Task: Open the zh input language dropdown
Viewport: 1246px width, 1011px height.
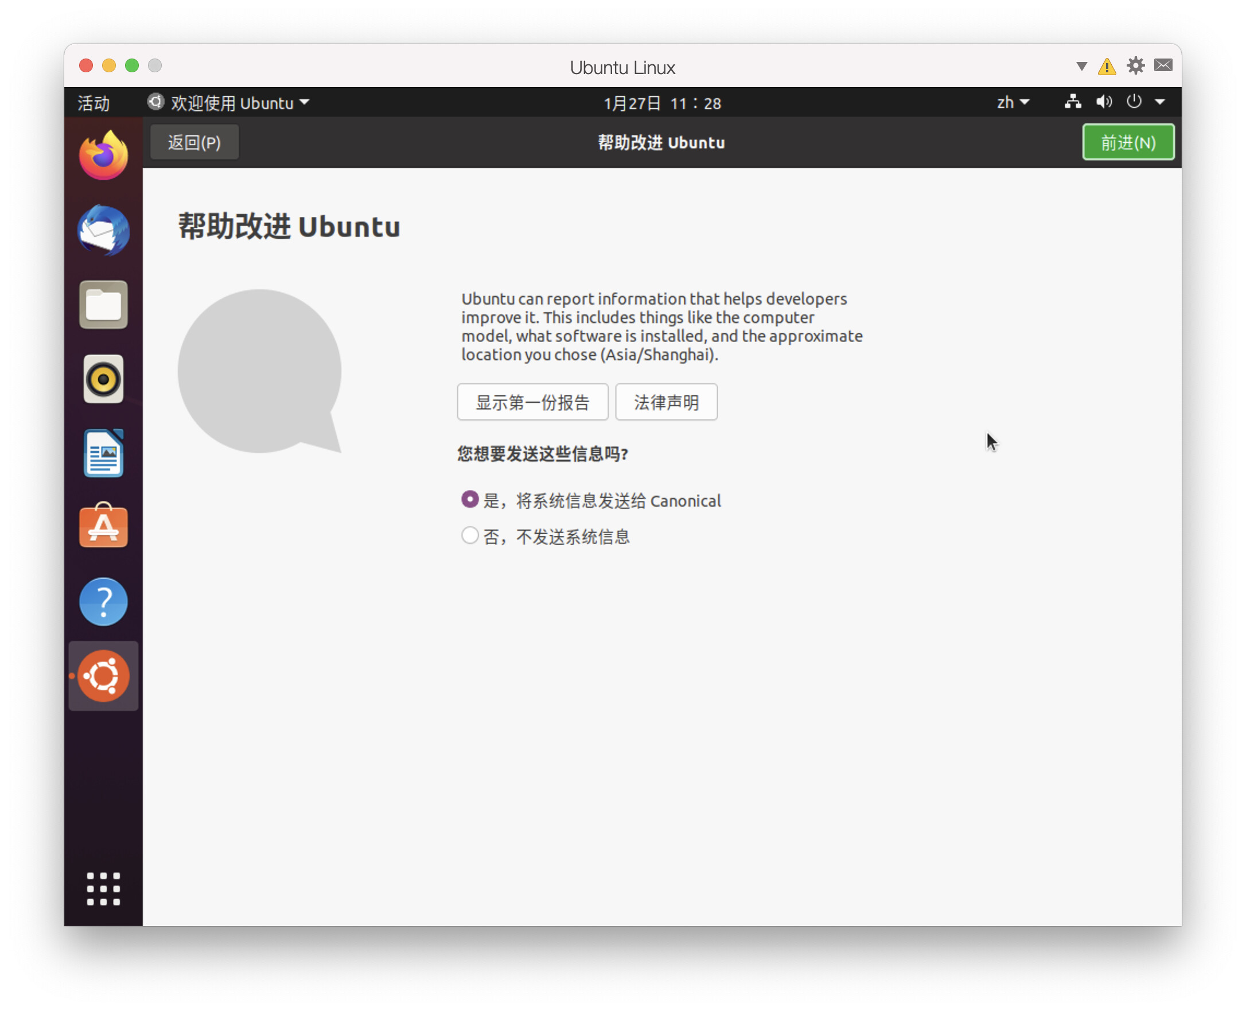Action: tap(1013, 103)
